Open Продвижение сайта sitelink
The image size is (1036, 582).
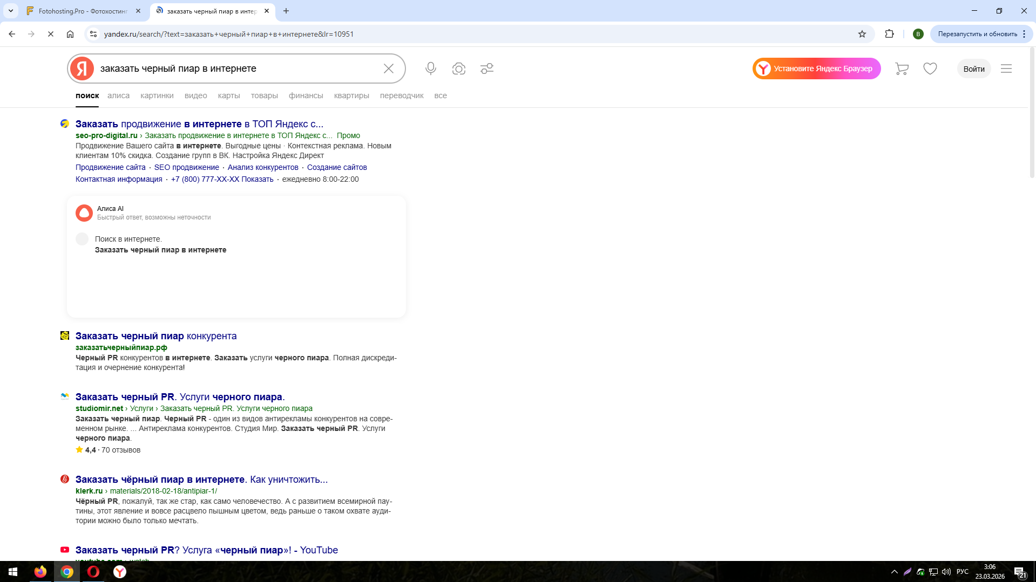pyautogui.click(x=111, y=167)
